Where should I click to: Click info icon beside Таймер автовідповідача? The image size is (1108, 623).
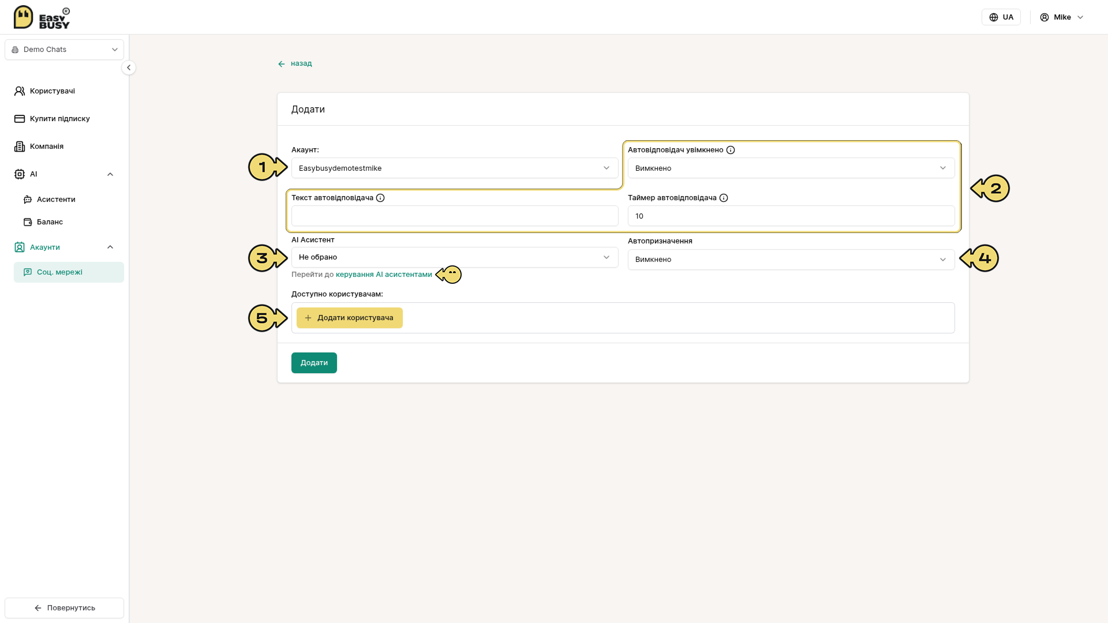(x=724, y=198)
